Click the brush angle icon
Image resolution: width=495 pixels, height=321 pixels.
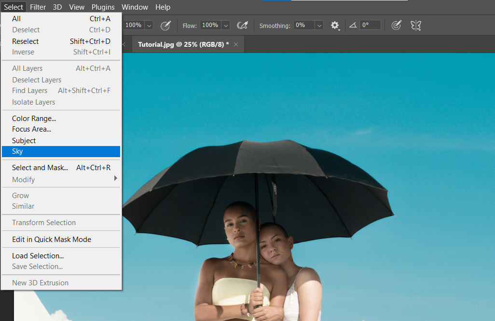353,25
